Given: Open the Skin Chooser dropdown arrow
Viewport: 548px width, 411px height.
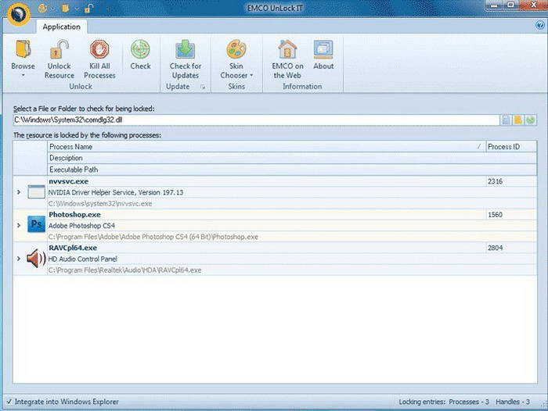Looking at the screenshot, I should point(251,75).
